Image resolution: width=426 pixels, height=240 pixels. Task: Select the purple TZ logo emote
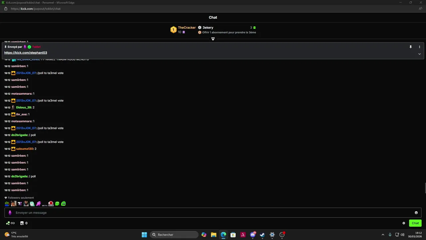tap(20, 203)
